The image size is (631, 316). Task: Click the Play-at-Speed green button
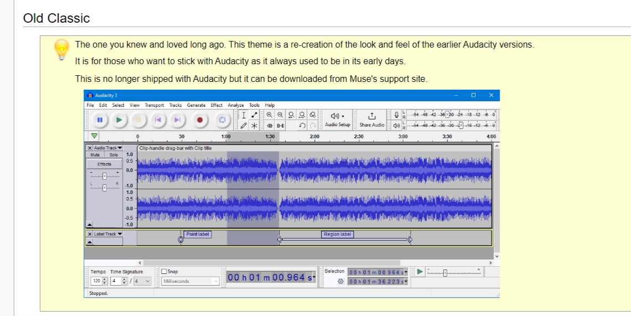pyautogui.click(x=420, y=272)
